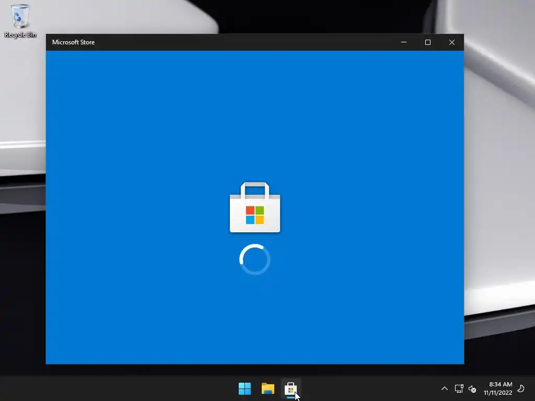535x401 pixels.
Task: Open File Explorer from the taskbar
Action: coord(268,388)
